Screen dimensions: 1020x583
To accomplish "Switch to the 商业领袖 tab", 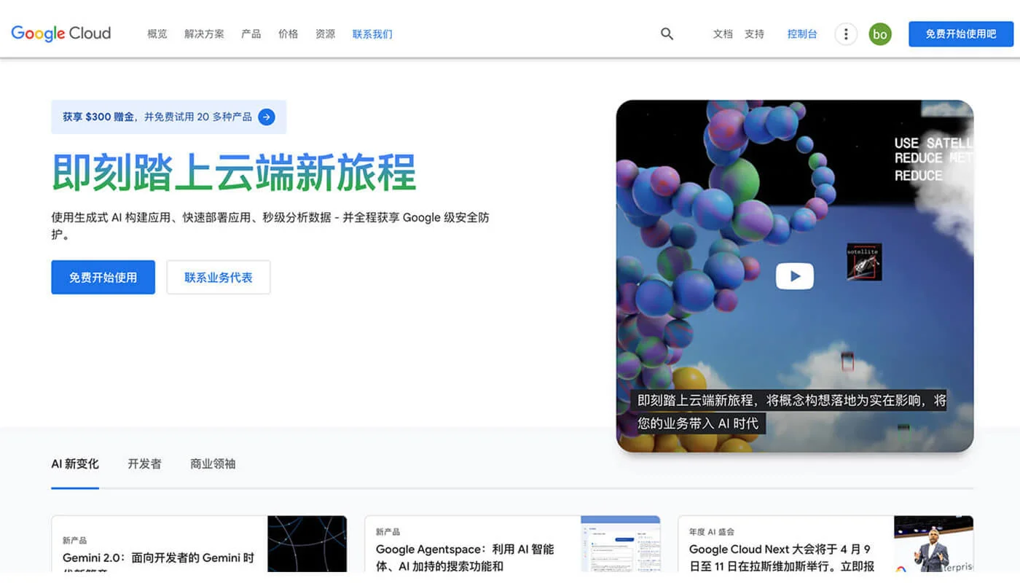I will coord(212,464).
